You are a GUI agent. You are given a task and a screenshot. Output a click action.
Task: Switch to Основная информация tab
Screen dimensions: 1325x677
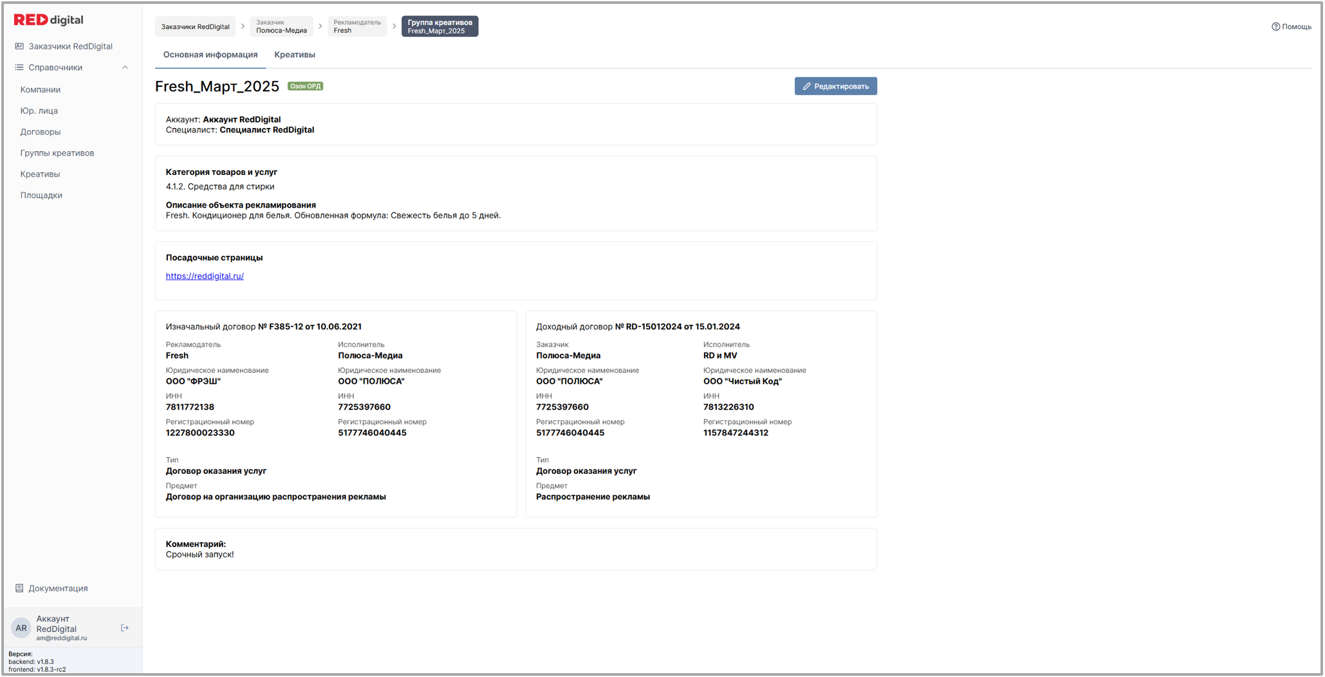[210, 55]
